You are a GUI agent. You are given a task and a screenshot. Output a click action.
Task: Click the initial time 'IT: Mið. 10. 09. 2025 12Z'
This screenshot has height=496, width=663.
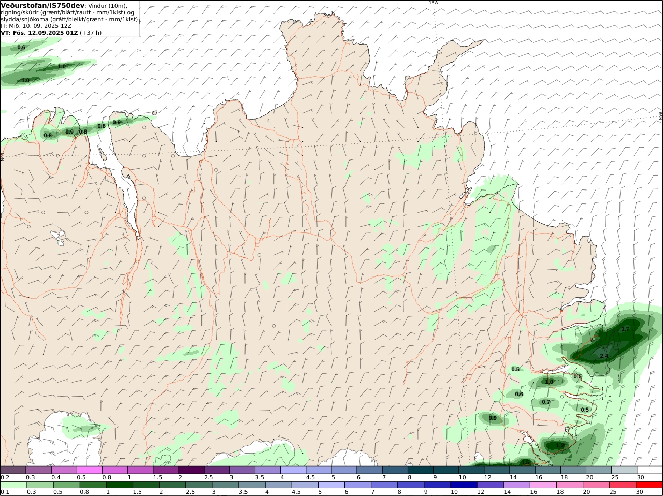36,25
